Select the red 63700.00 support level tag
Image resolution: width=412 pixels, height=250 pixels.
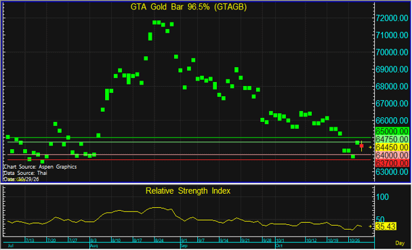[x=392, y=163]
